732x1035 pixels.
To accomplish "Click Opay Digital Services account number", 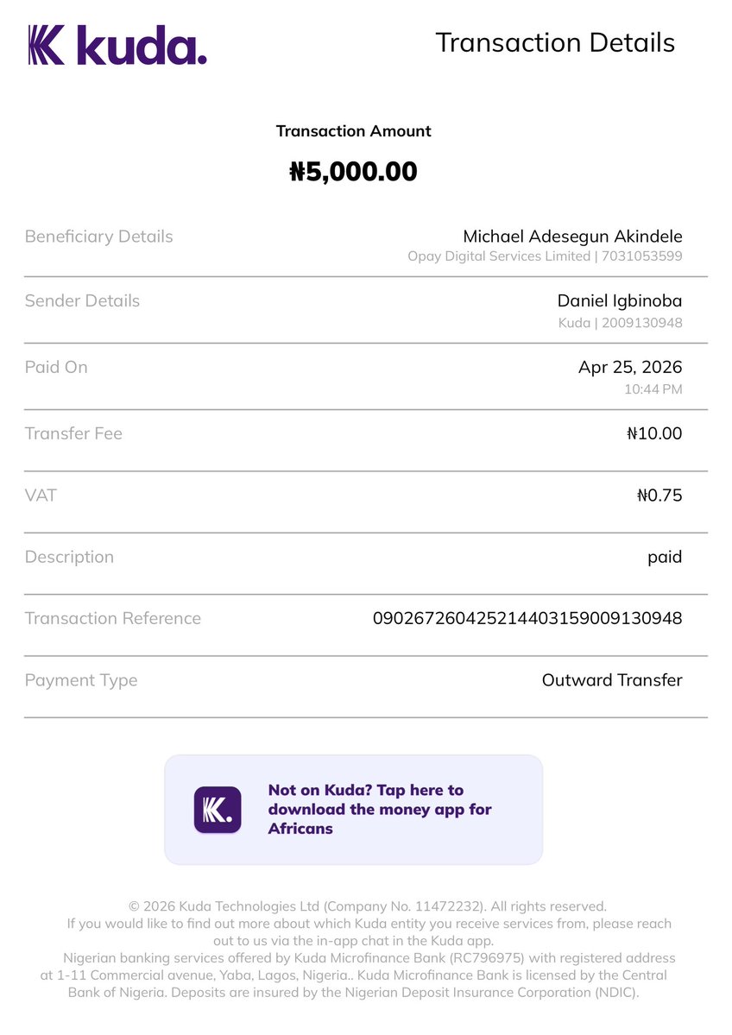I will coord(641,256).
